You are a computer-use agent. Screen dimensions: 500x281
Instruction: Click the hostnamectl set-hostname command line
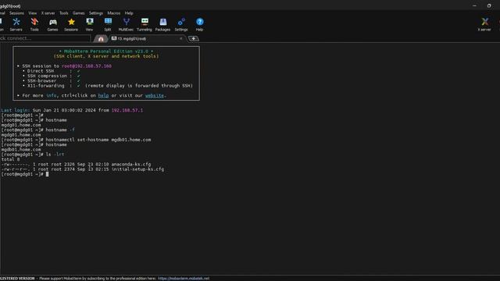(76, 140)
